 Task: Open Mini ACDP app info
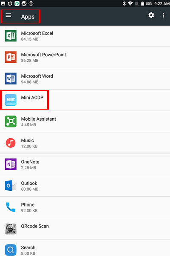(85, 100)
